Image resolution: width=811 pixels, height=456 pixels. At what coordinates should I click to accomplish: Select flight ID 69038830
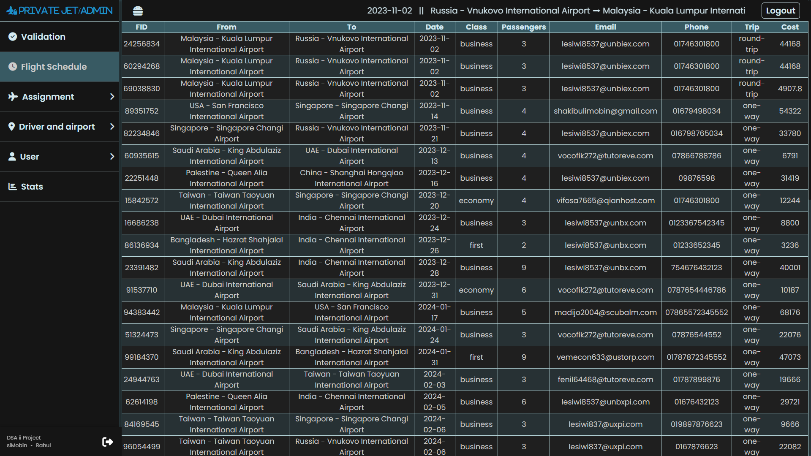(142, 89)
